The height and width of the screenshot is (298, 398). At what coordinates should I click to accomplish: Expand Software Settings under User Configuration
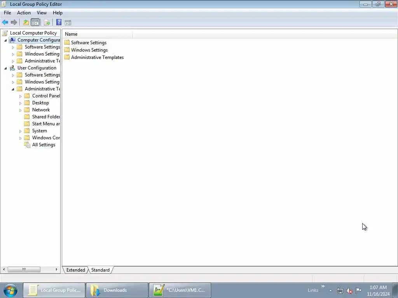pos(13,75)
